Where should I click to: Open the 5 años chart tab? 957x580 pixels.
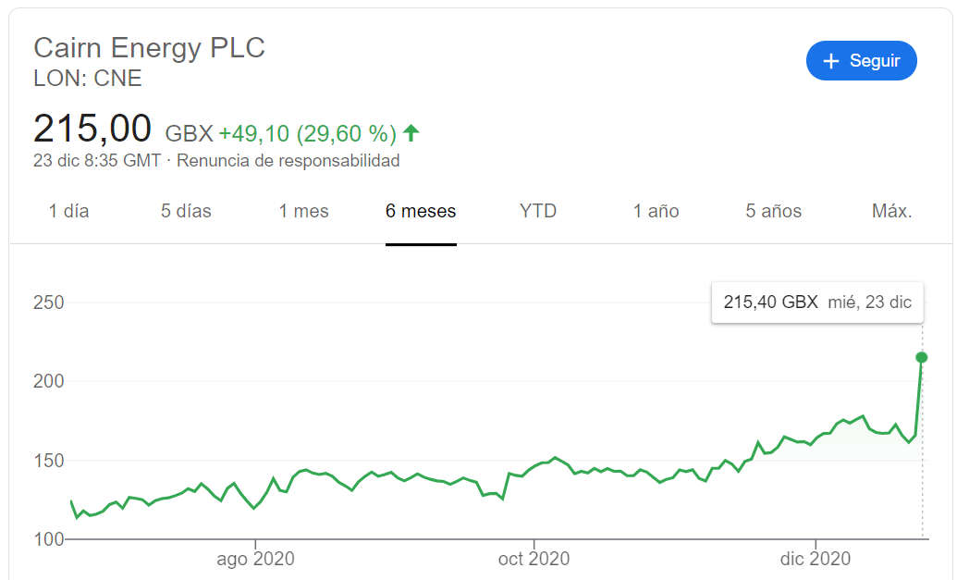pyautogui.click(x=774, y=212)
